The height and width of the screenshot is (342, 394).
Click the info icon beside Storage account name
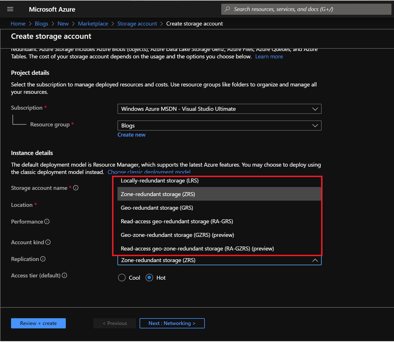pos(75,188)
